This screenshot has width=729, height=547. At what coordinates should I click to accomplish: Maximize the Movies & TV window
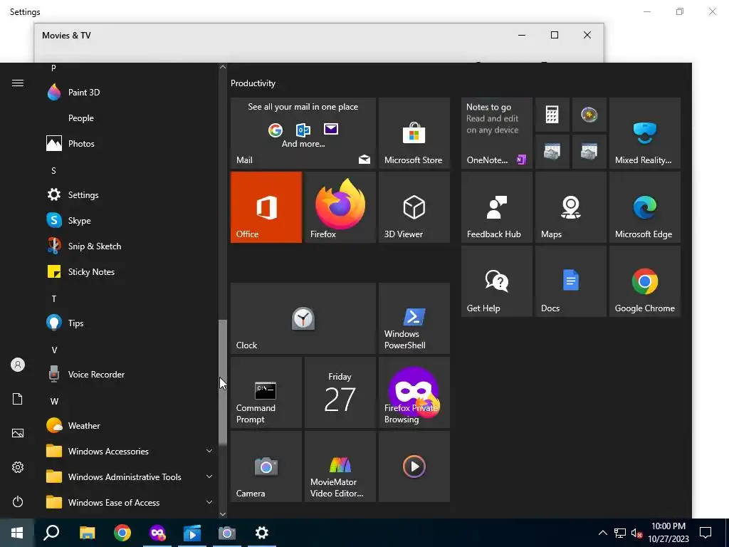click(x=554, y=35)
